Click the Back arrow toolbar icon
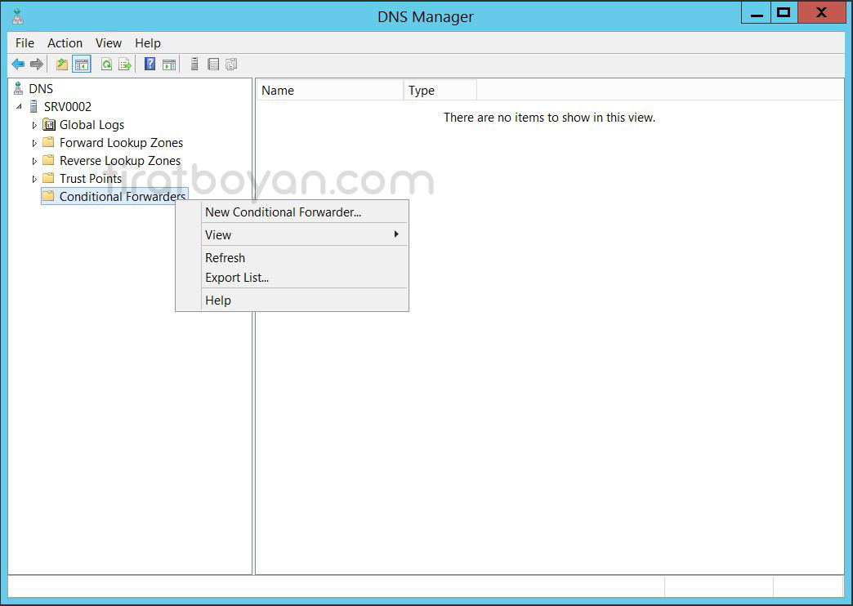This screenshot has height=606, width=853. point(18,65)
